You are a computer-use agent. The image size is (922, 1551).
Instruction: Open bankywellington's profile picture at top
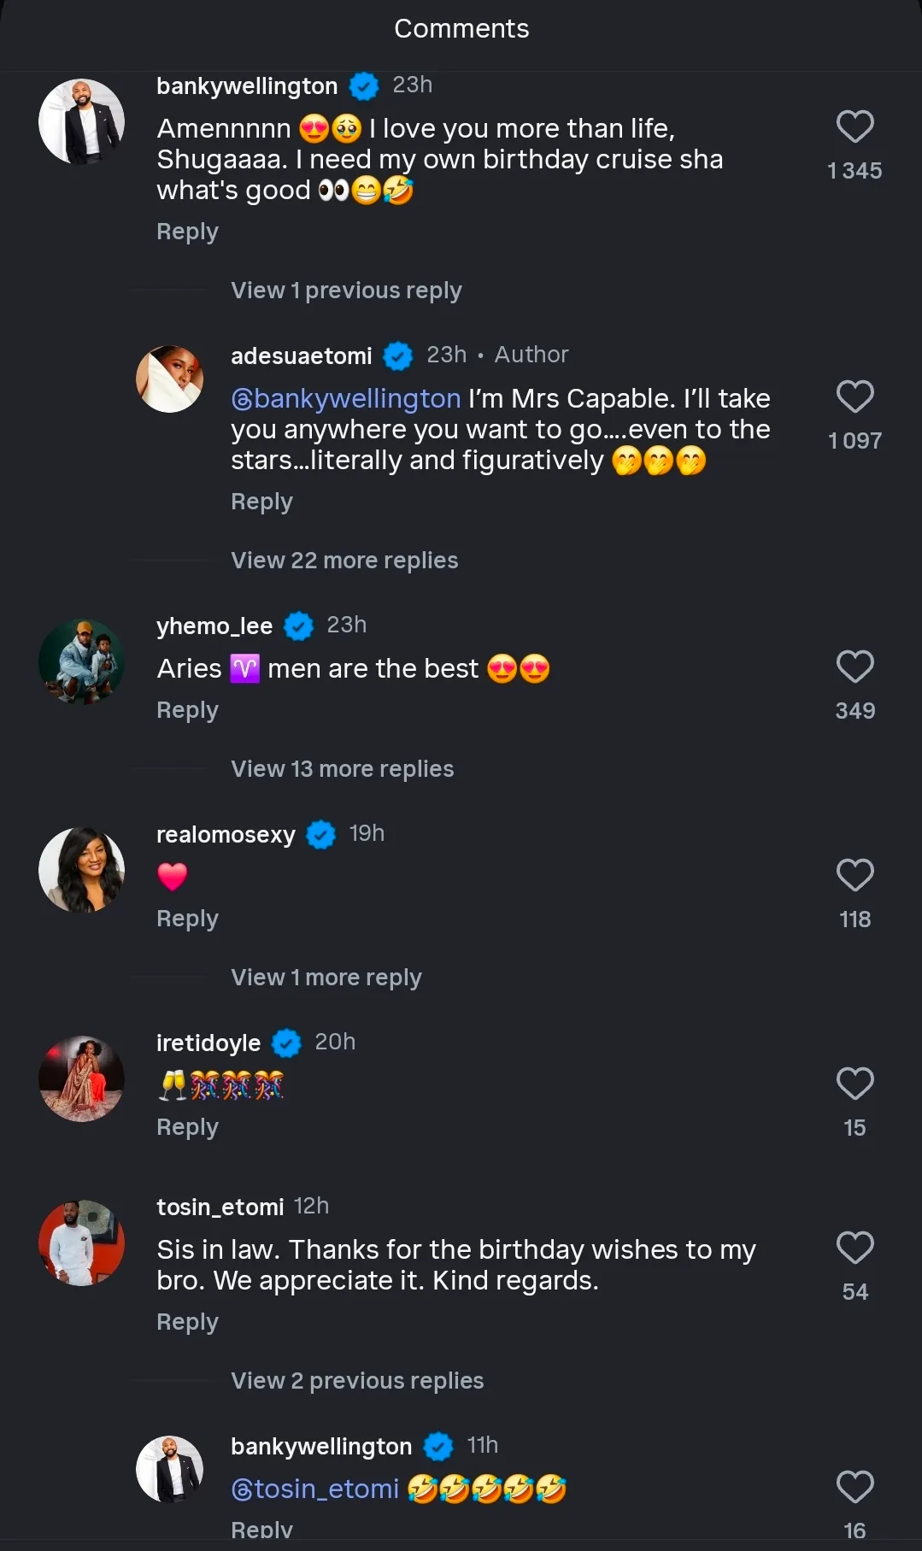pos(82,122)
